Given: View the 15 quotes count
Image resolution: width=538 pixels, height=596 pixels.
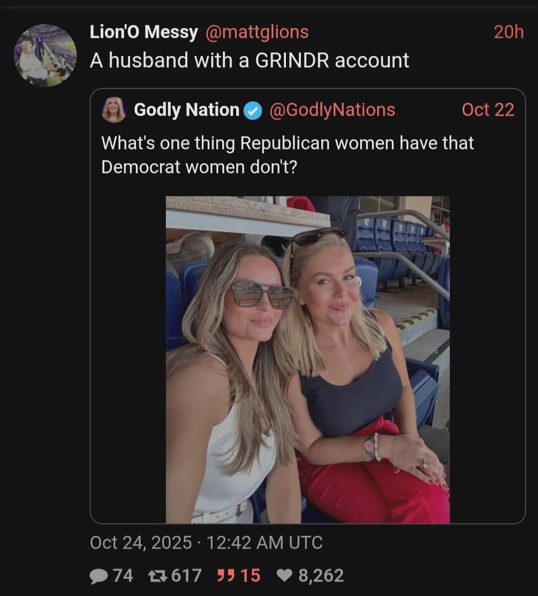Looking at the screenshot, I should (250, 576).
